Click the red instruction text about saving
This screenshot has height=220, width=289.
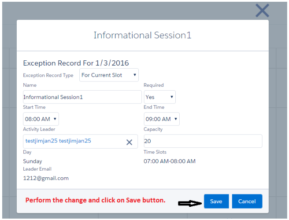tap(95, 200)
